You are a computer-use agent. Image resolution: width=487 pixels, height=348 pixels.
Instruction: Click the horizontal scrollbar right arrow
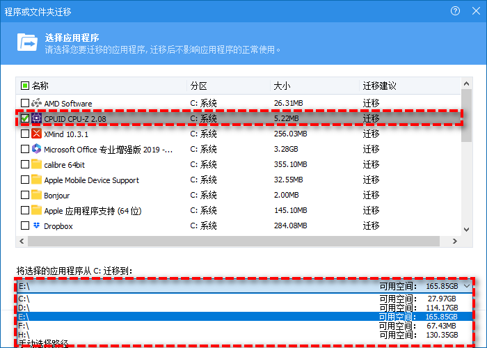click(x=455, y=241)
